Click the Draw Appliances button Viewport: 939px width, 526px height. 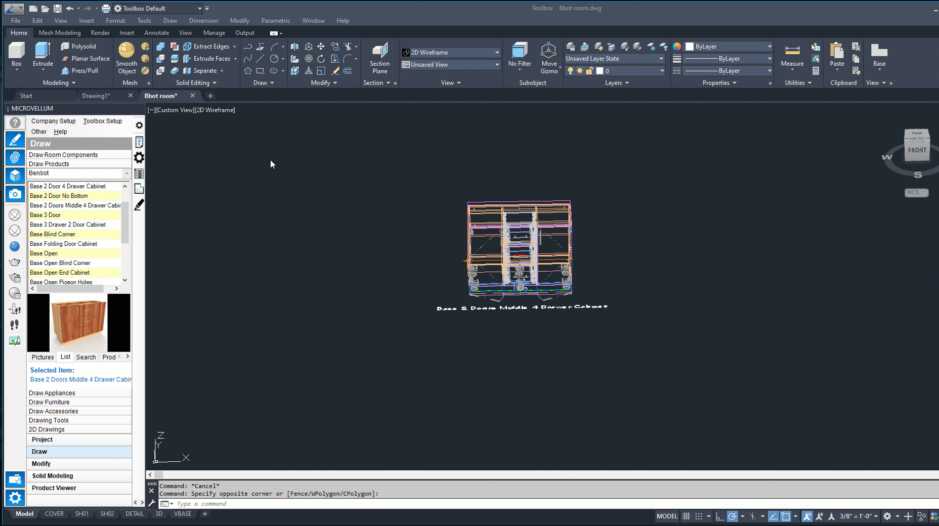coord(52,393)
